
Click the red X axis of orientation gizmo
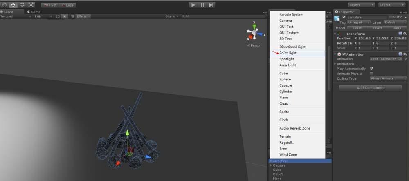(x=250, y=37)
